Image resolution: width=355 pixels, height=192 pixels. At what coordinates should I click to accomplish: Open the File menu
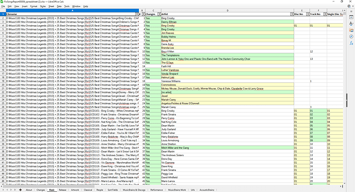click(3, 6)
